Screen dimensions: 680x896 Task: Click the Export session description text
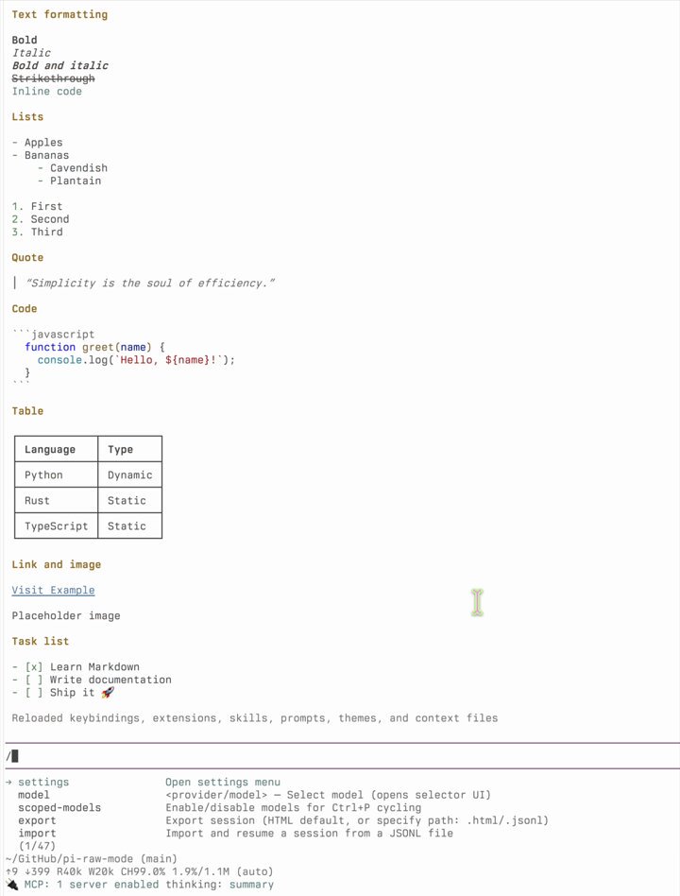pos(357,820)
